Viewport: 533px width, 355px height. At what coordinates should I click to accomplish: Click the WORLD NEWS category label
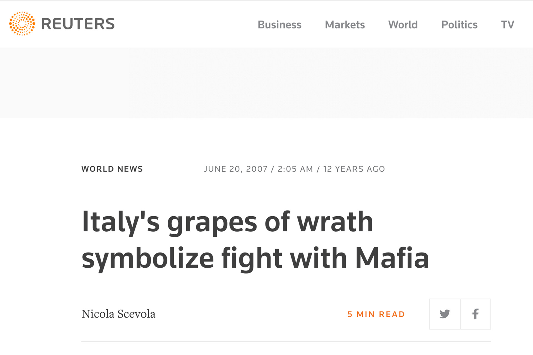click(112, 169)
